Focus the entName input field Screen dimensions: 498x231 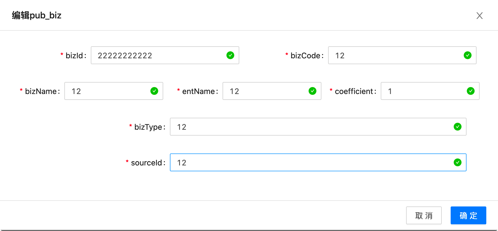point(272,91)
